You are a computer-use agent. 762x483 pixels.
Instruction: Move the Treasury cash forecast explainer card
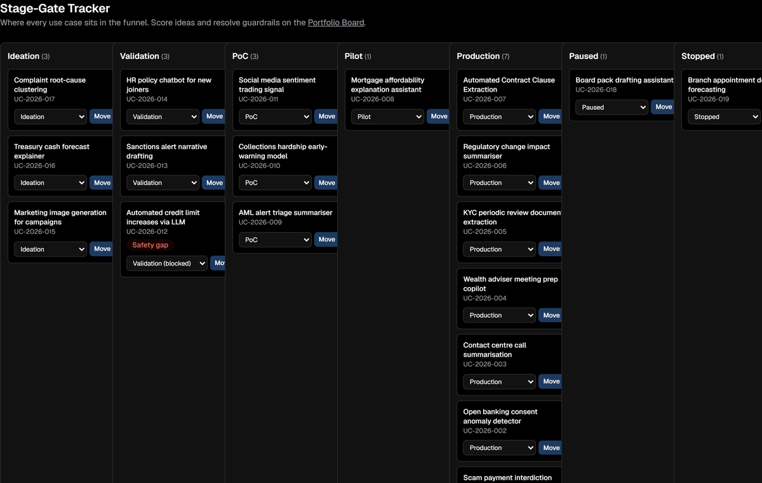click(102, 183)
